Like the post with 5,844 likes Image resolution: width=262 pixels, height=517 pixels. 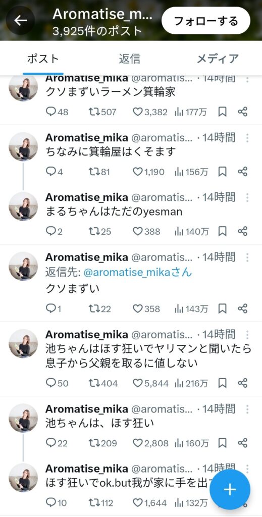click(150, 383)
